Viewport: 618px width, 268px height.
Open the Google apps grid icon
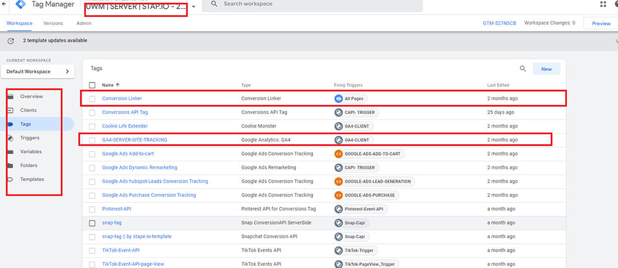(x=603, y=4)
